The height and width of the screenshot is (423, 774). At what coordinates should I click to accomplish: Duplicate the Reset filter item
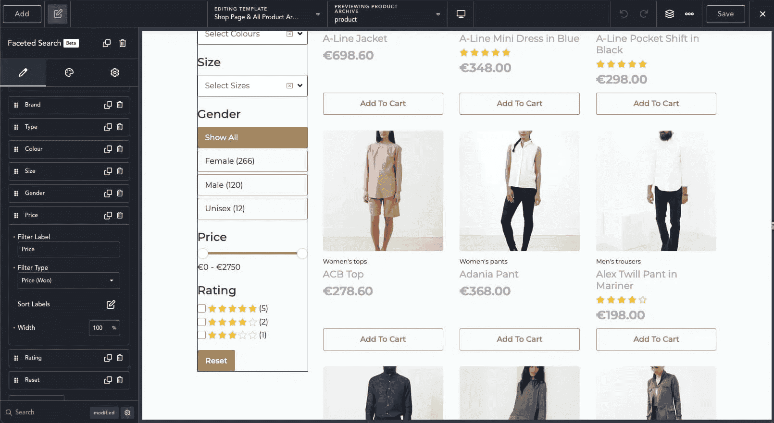(108, 380)
